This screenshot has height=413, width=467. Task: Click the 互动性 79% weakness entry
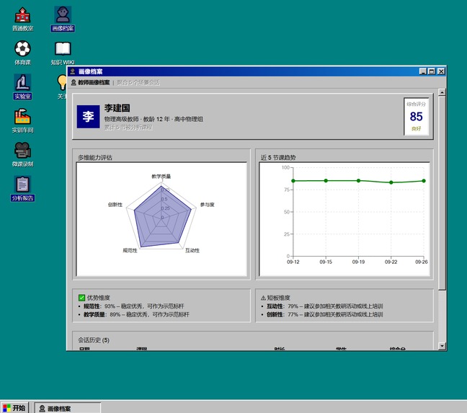324,306
